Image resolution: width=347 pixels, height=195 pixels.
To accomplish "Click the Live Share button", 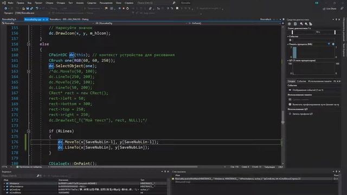I will point(330,9).
